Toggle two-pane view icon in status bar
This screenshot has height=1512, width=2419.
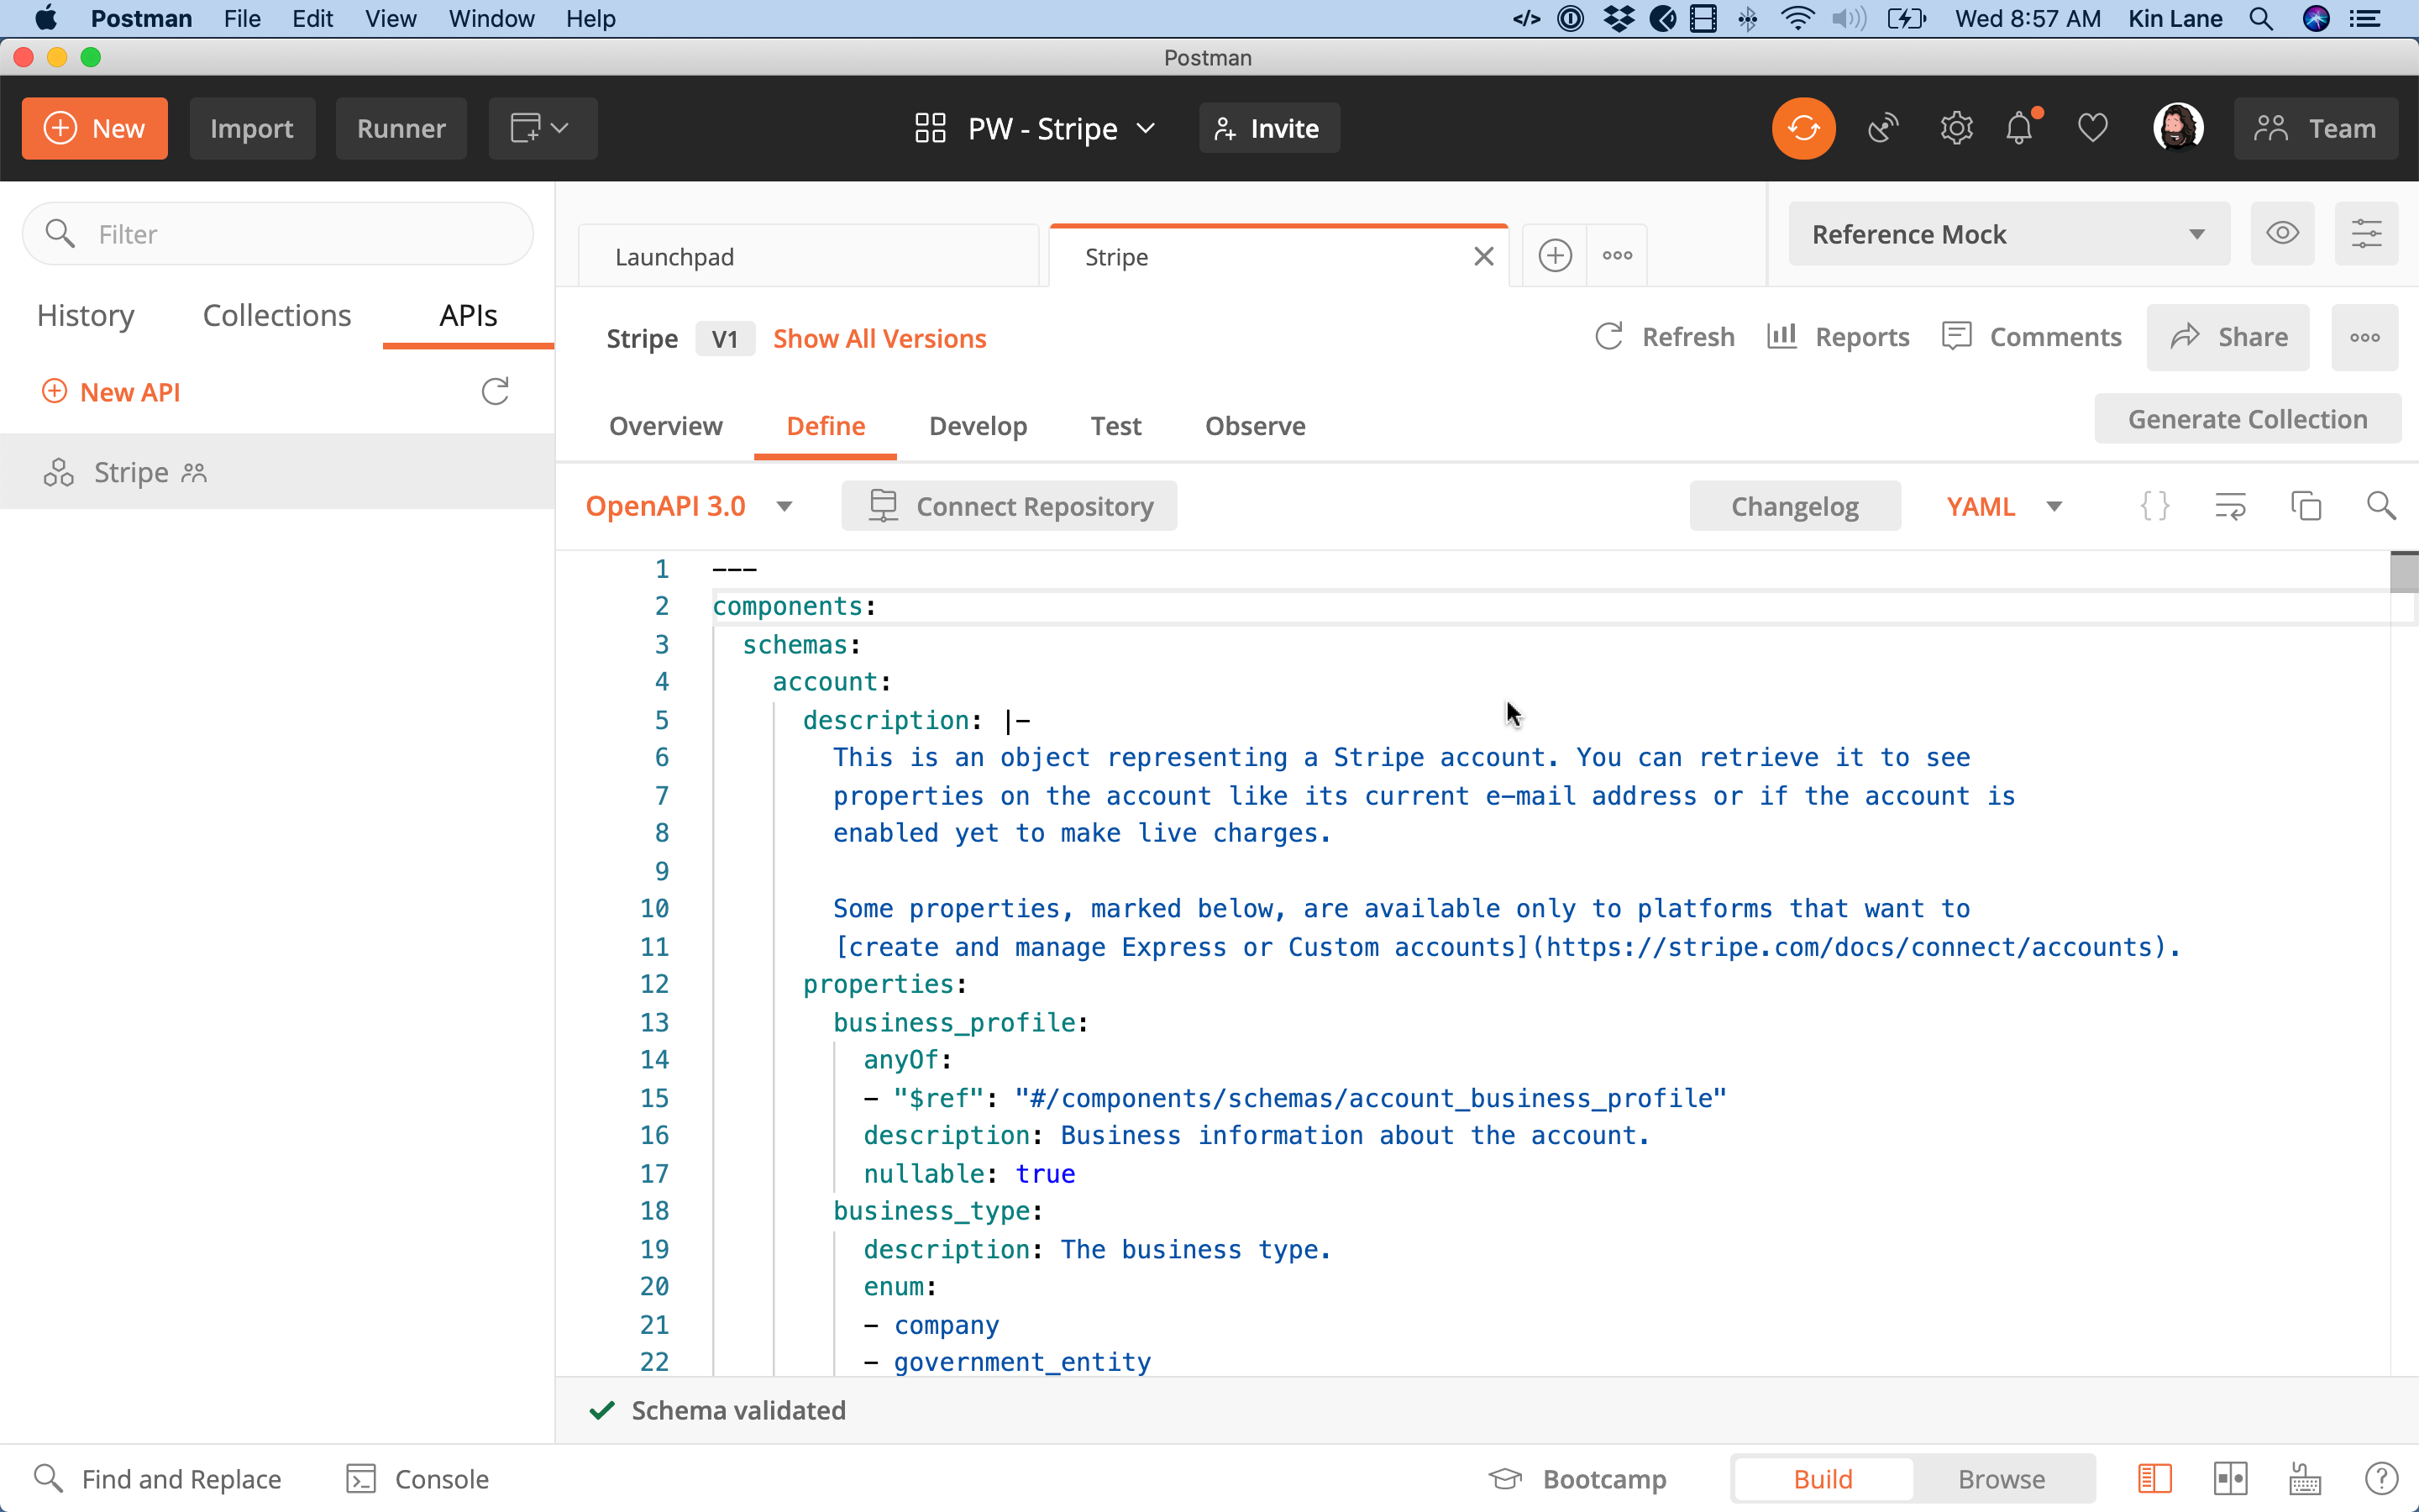point(2230,1478)
